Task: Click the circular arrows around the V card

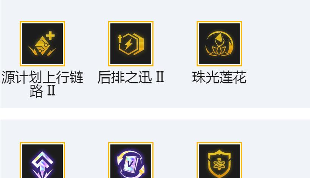Action: [131, 164]
